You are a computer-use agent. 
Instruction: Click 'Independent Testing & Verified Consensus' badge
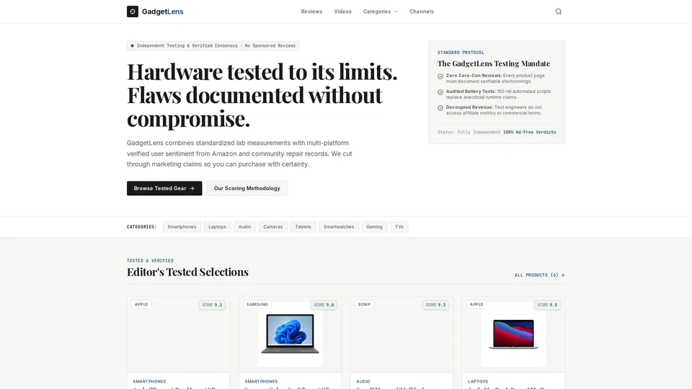pyautogui.click(x=213, y=46)
